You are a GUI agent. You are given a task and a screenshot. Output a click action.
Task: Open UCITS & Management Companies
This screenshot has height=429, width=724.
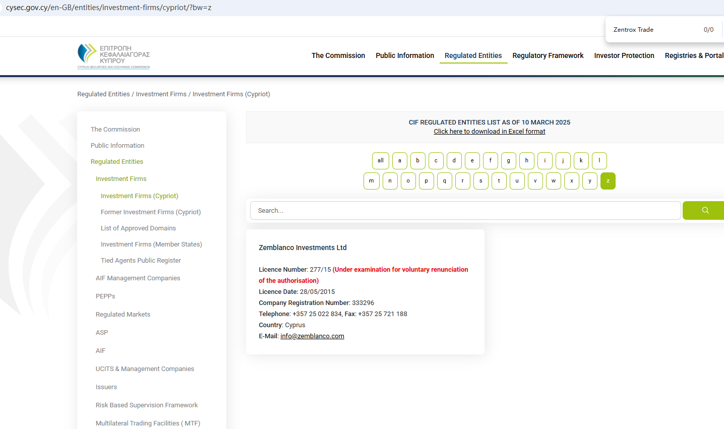(x=145, y=369)
